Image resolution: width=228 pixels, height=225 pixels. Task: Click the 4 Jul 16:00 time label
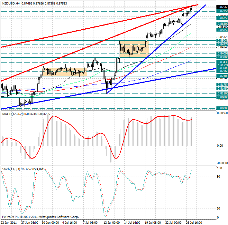pyautogui.click(x=70, y=223)
